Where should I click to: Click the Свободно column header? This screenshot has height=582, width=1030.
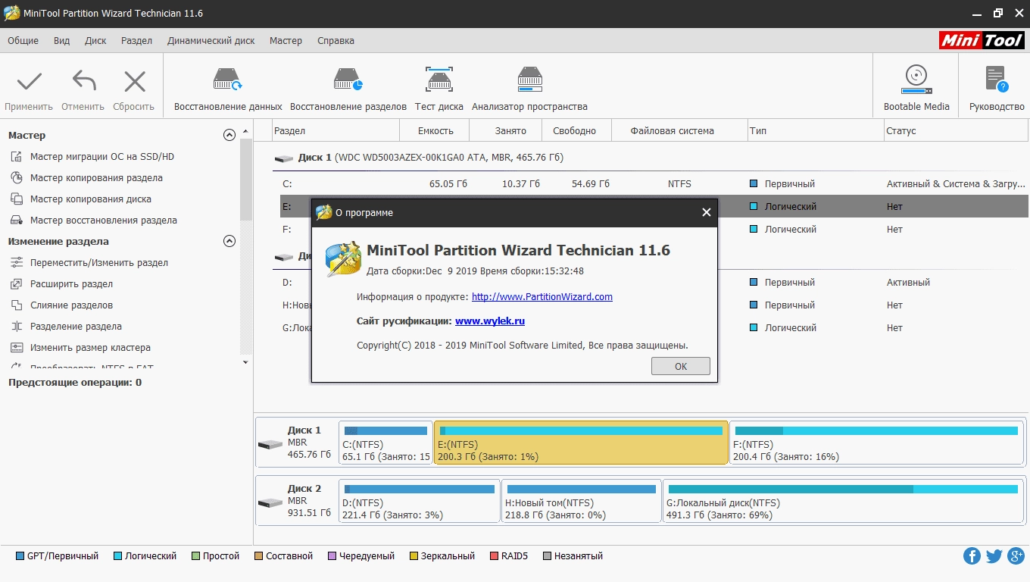(577, 130)
